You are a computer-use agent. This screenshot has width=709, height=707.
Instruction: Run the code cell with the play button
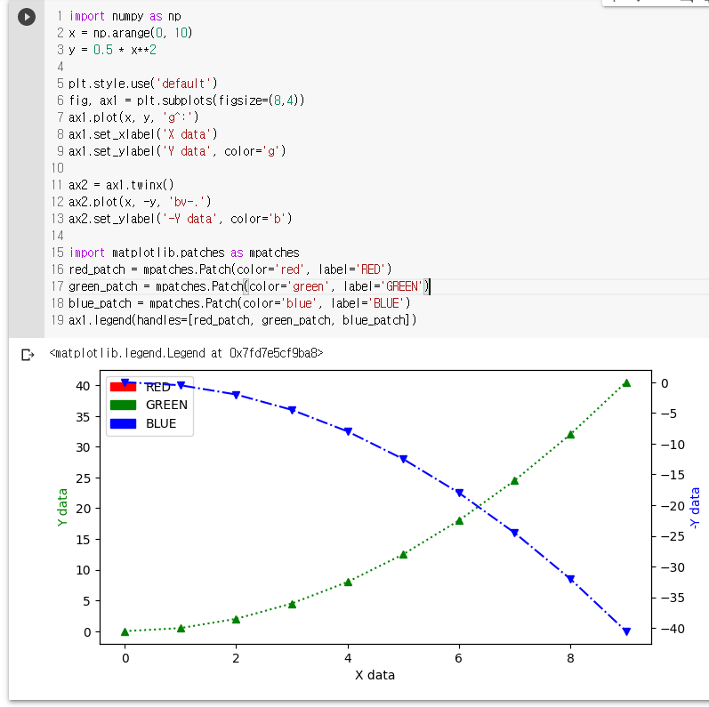point(27,17)
